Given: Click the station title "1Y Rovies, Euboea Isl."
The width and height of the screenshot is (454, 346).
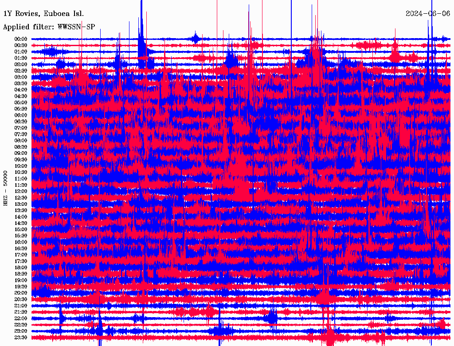Looking at the screenshot, I should pos(43,14).
